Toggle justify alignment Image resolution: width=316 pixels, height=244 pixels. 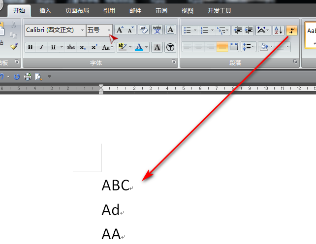coord(222,47)
